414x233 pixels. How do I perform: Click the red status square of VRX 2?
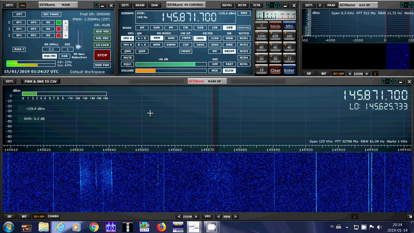coord(59,35)
